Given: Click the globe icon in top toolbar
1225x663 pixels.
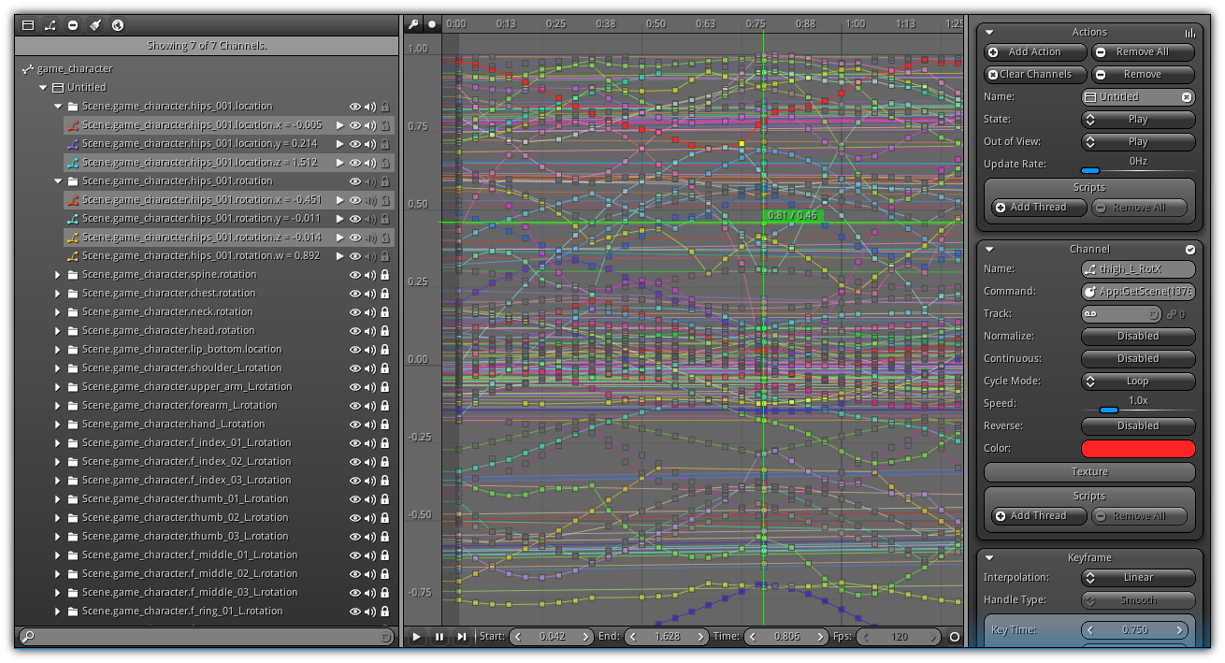Looking at the screenshot, I should tap(118, 25).
